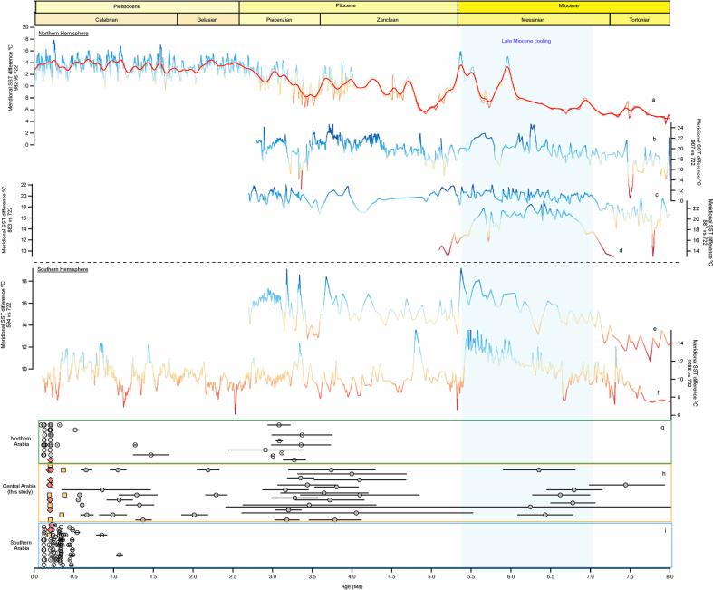
Task: Select the 'Central Arabia (this study)' label
Action: (19, 489)
